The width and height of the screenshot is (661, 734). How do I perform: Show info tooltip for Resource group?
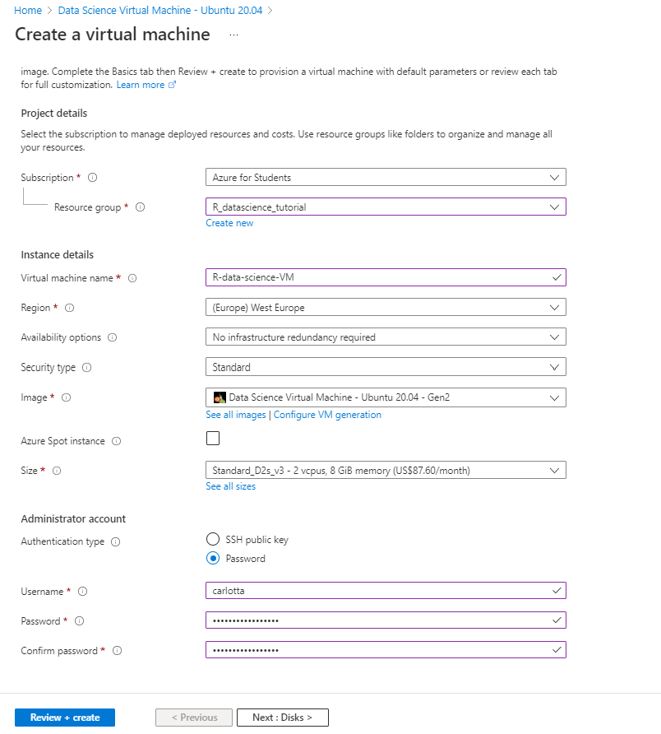pyautogui.click(x=140, y=207)
